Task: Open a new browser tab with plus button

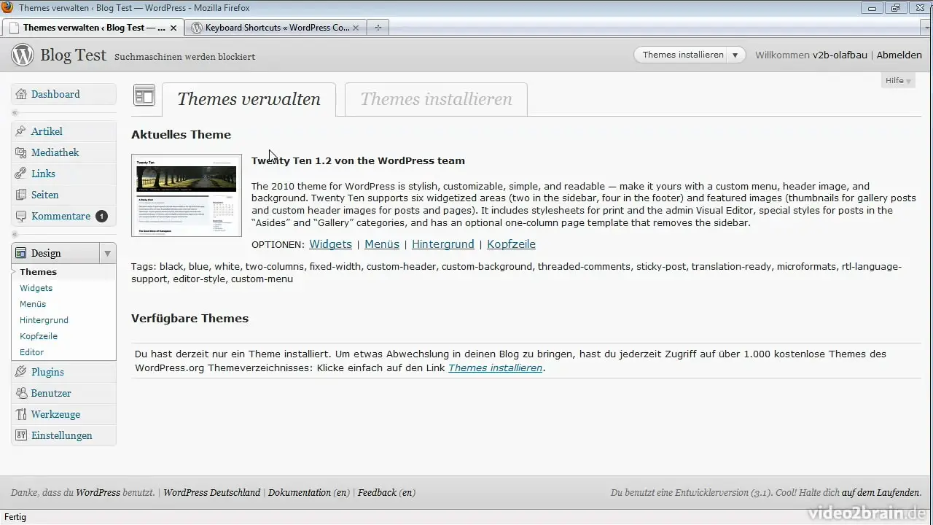Action: coord(378,28)
